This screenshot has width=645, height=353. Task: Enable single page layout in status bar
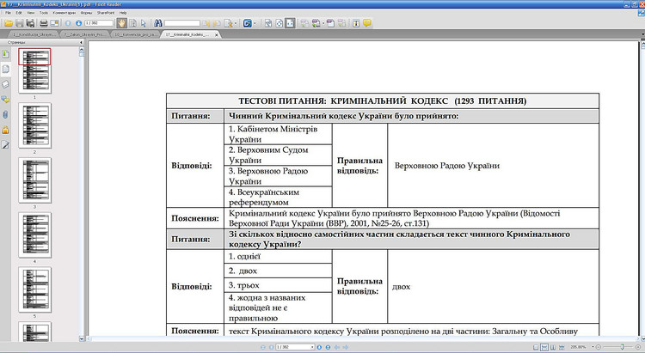point(536,347)
